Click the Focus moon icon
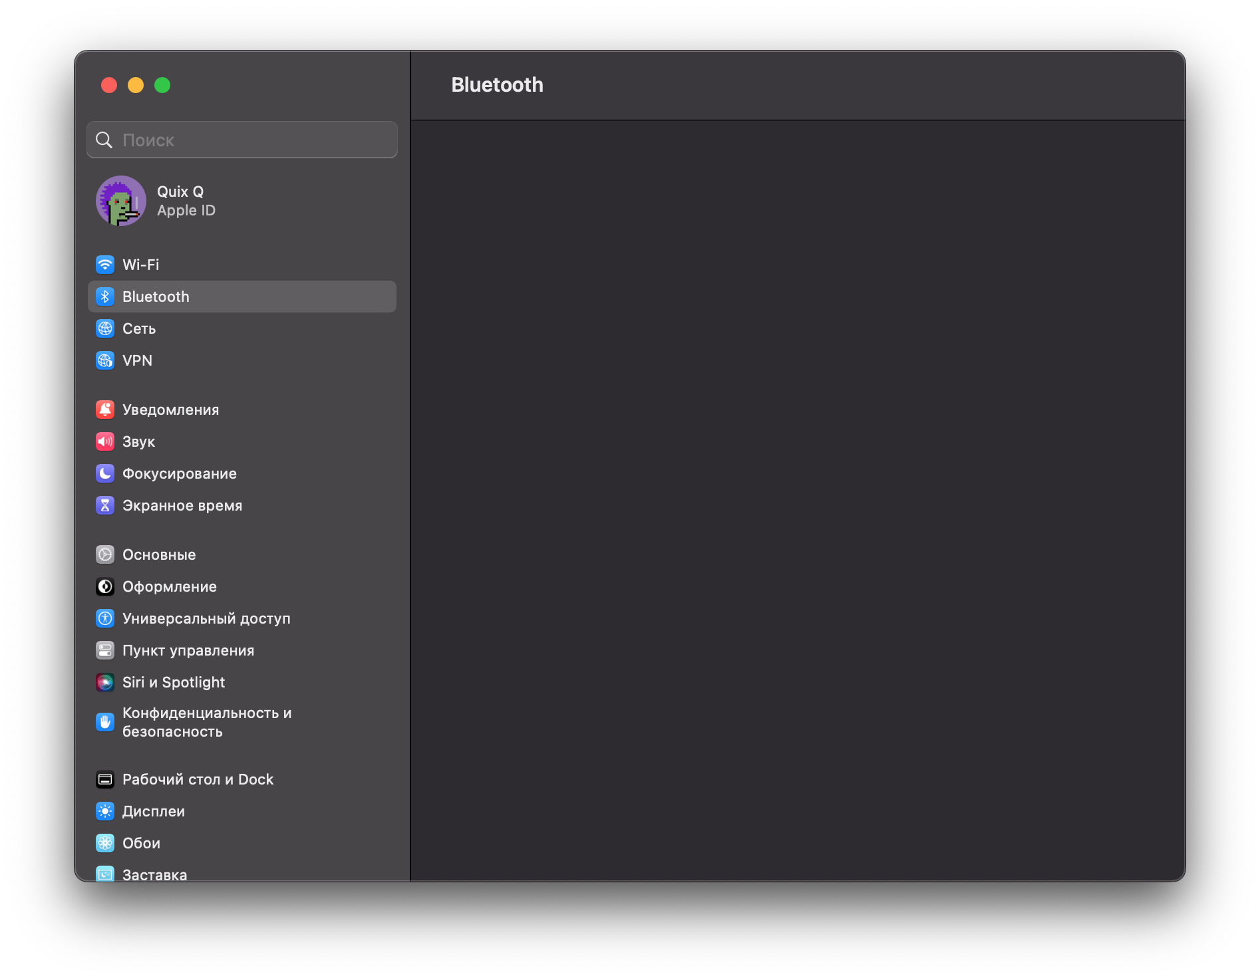This screenshot has width=1260, height=980. point(105,473)
